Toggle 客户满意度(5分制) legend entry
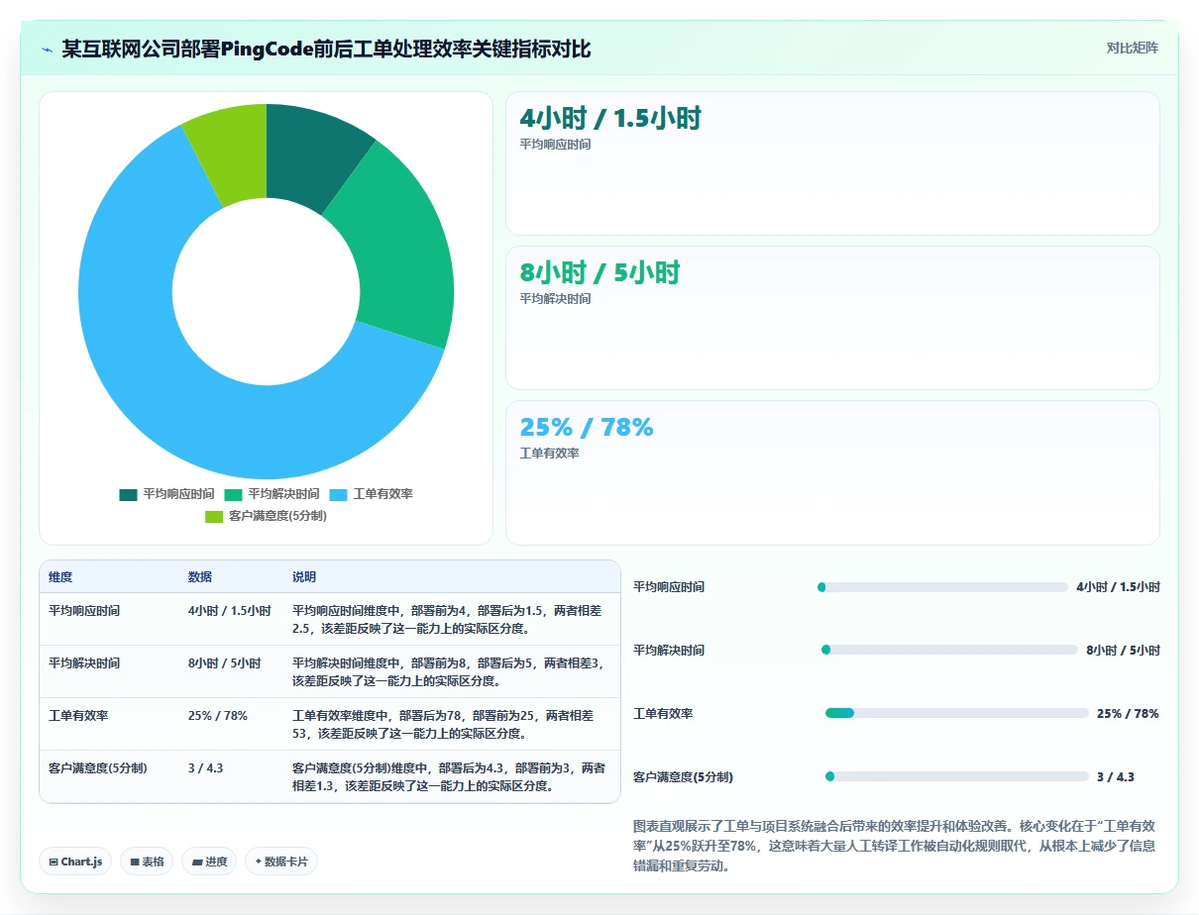The width and height of the screenshot is (1199, 915). click(266, 516)
